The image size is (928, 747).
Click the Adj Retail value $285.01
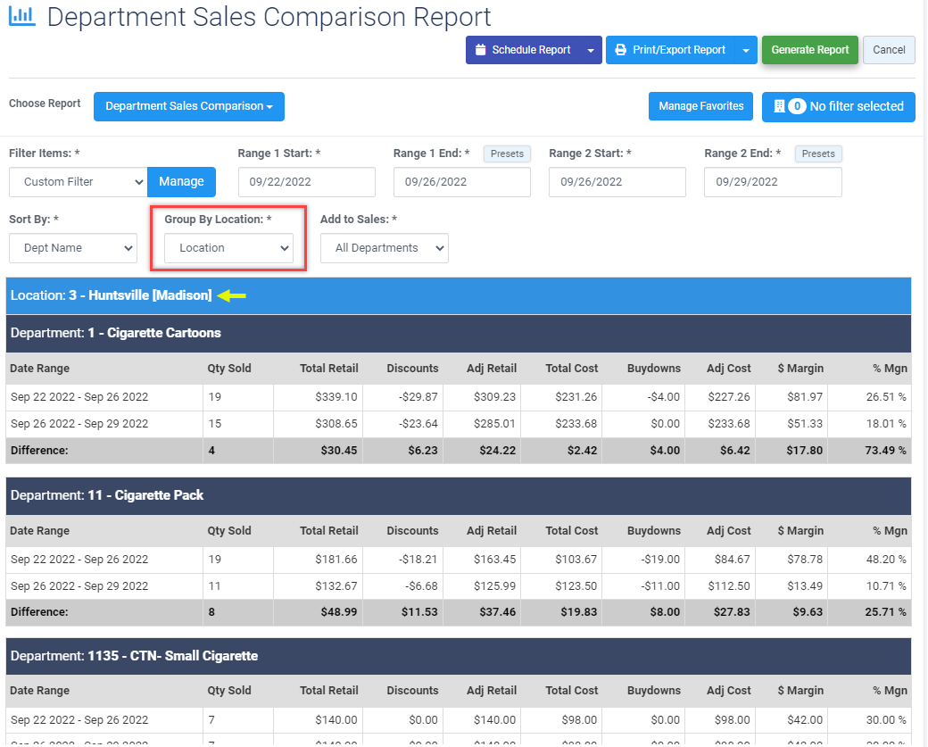tap(494, 424)
